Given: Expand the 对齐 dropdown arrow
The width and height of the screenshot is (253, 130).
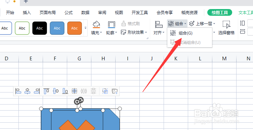Looking at the screenshot, I should pyautogui.click(x=163, y=32).
